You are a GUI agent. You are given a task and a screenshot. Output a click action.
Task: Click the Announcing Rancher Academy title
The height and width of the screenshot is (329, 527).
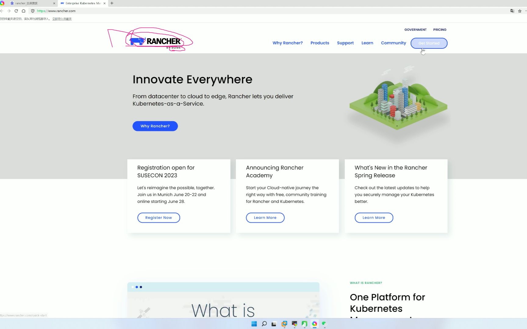tap(274, 172)
